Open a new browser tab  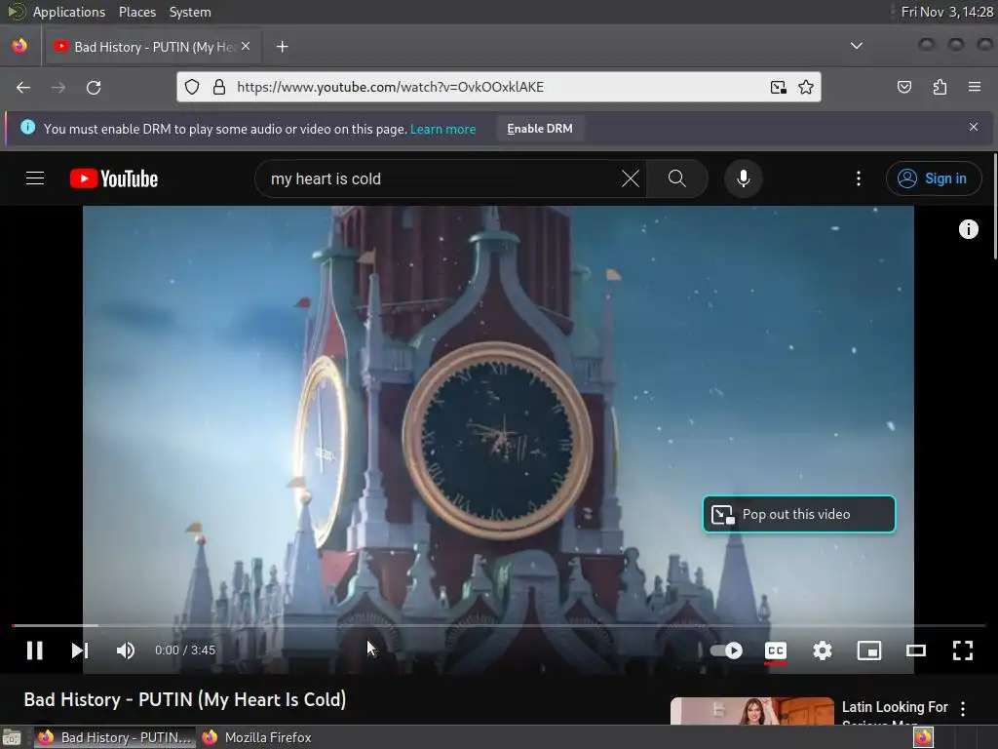[x=282, y=47]
